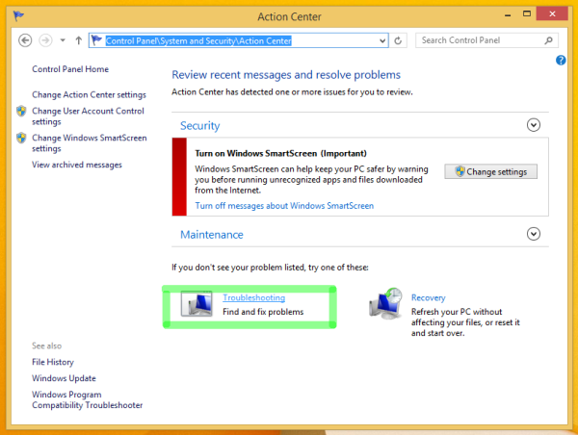Image resolution: width=578 pixels, height=435 pixels.
Task: Click 'Review recent messages and resolve problems' title
Action: [286, 75]
